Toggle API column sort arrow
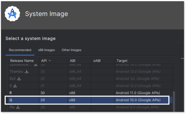This screenshot has width=186, height=114. tap(50, 61)
